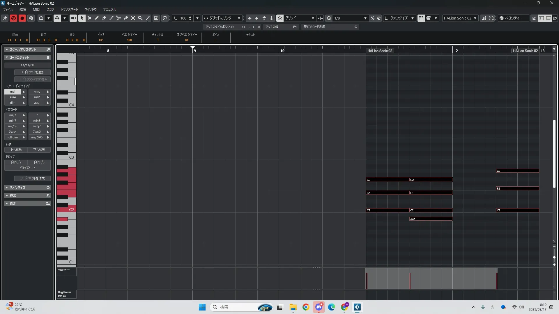Open the grid-link (グリッドにリンク) dropdown

click(239, 18)
